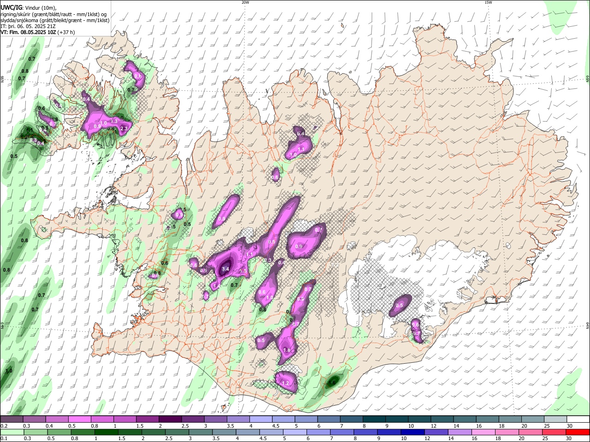Click the 20W longitude label

tap(245, 2)
